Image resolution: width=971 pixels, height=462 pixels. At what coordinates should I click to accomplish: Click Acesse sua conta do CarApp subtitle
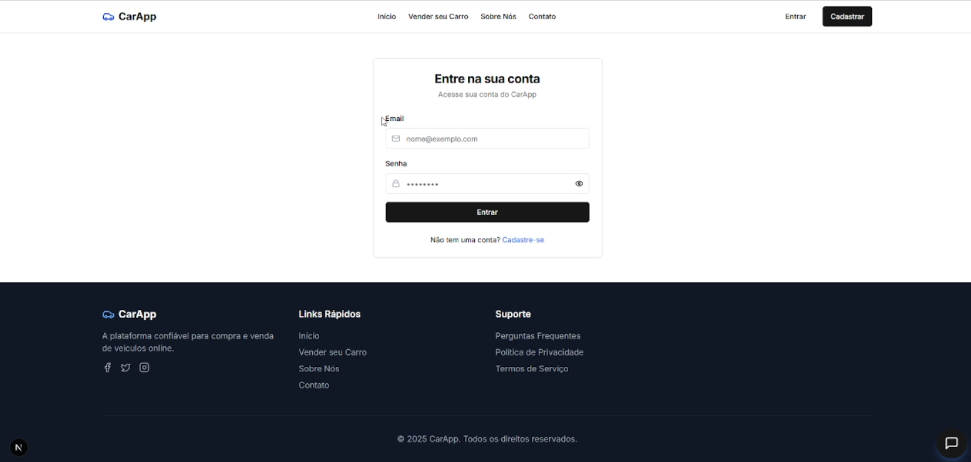click(x=487, y=95)
